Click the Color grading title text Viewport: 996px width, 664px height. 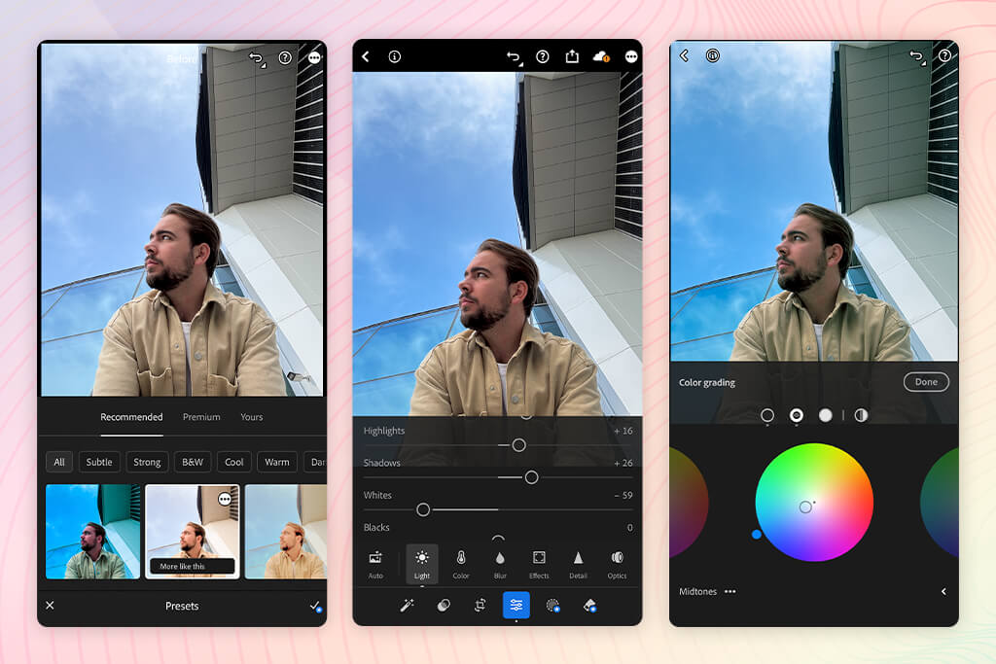click(707, 382)
